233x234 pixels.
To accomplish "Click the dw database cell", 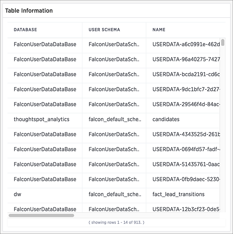I will click(x=17, y=194).
